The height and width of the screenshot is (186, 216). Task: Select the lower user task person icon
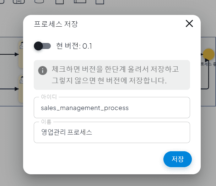tap(21, 80)
